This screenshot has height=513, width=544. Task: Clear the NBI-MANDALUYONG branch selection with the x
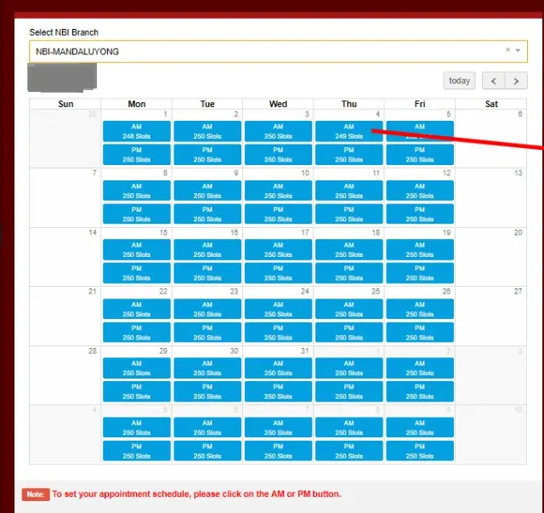click(508, 50)
